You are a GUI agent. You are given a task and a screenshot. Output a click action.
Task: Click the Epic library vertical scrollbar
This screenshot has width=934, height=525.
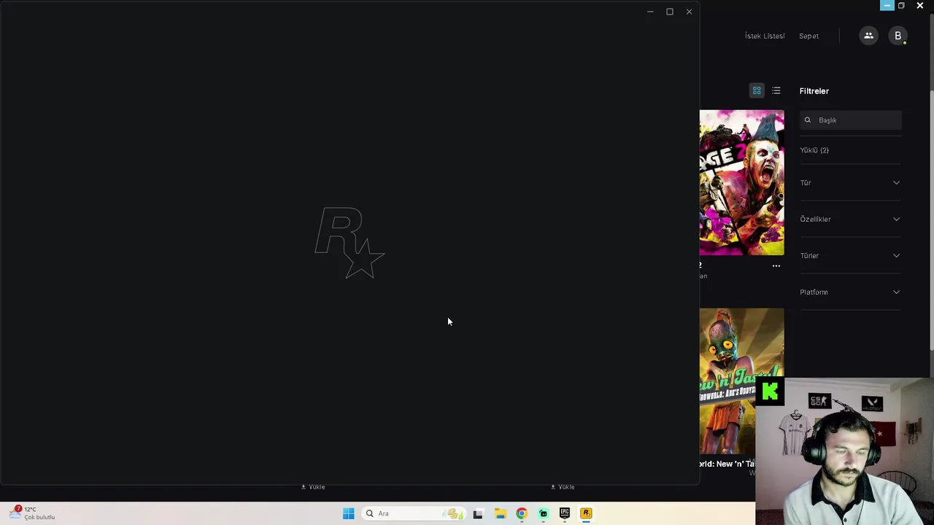(x=930, y=219)
